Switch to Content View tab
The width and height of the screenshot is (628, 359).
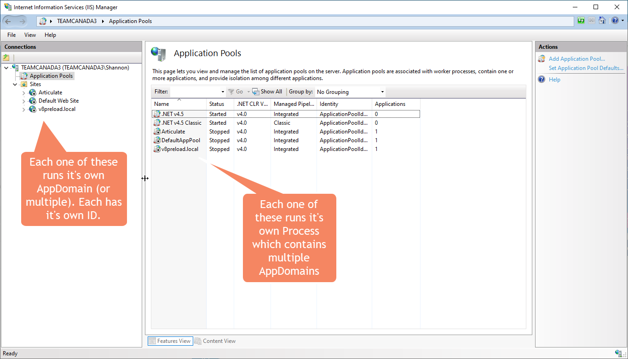(215, 341)
